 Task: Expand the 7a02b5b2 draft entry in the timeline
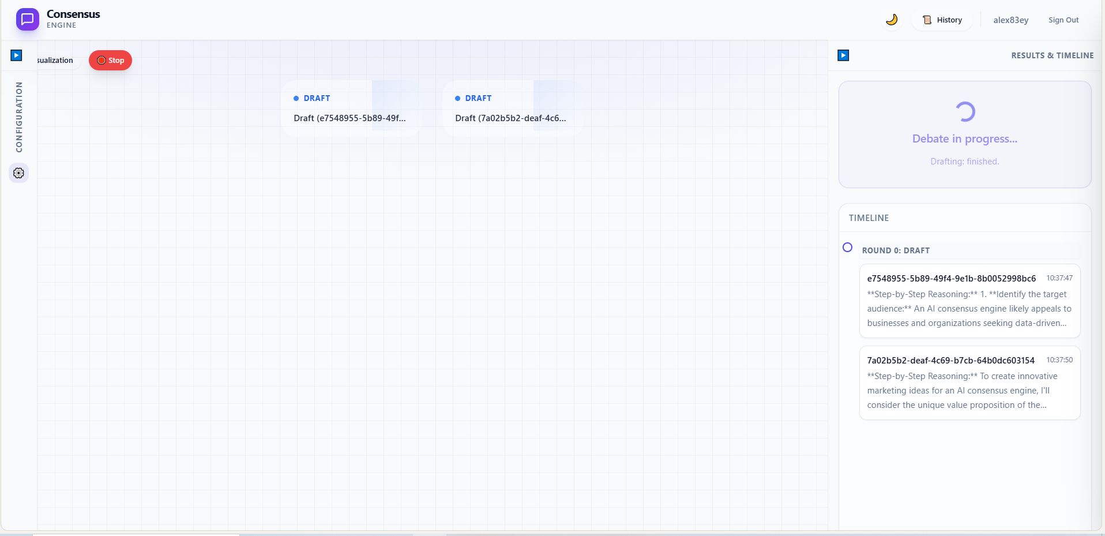click(x=969, y=383)
